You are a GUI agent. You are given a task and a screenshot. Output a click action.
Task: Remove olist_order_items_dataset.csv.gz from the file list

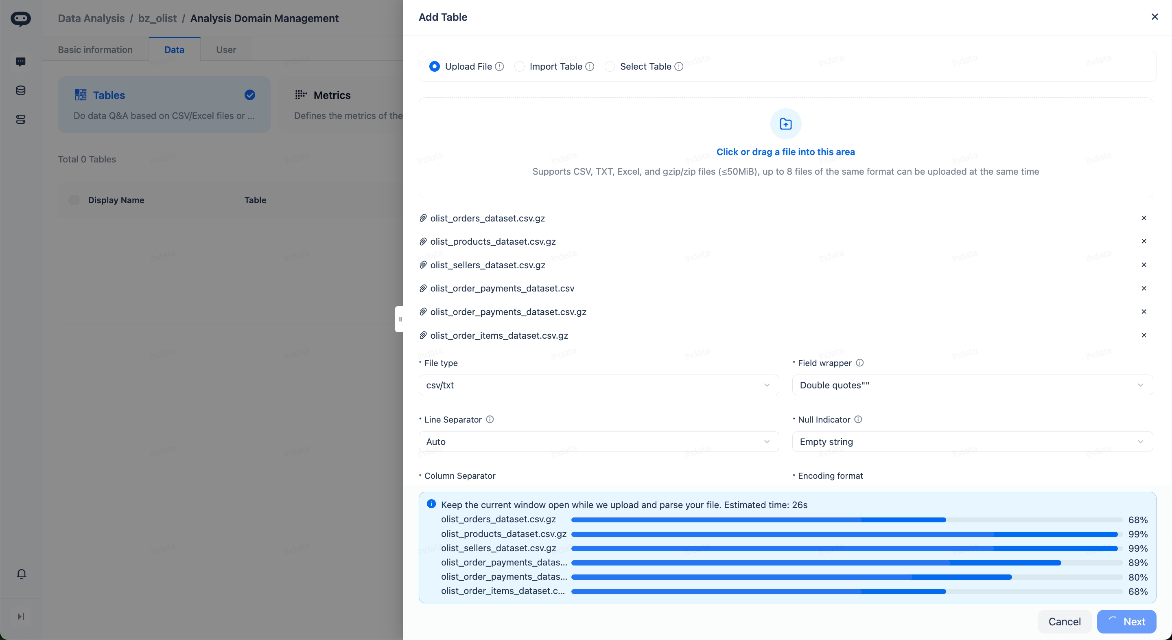click(1144, 335)
